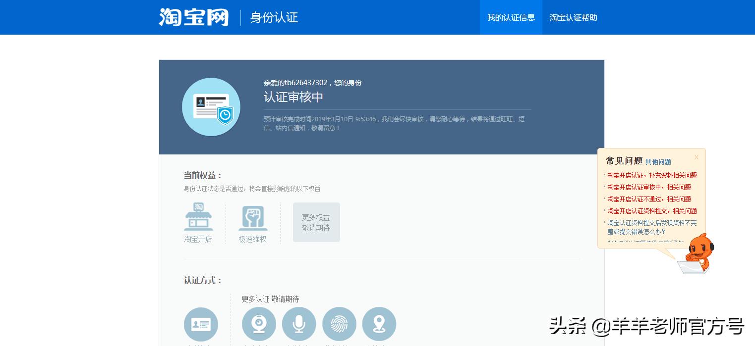The height and width of the screenshot is (346, 755).
Task: Click the 其他问题 link in the FAQ popup
Action: pos(658,162)
